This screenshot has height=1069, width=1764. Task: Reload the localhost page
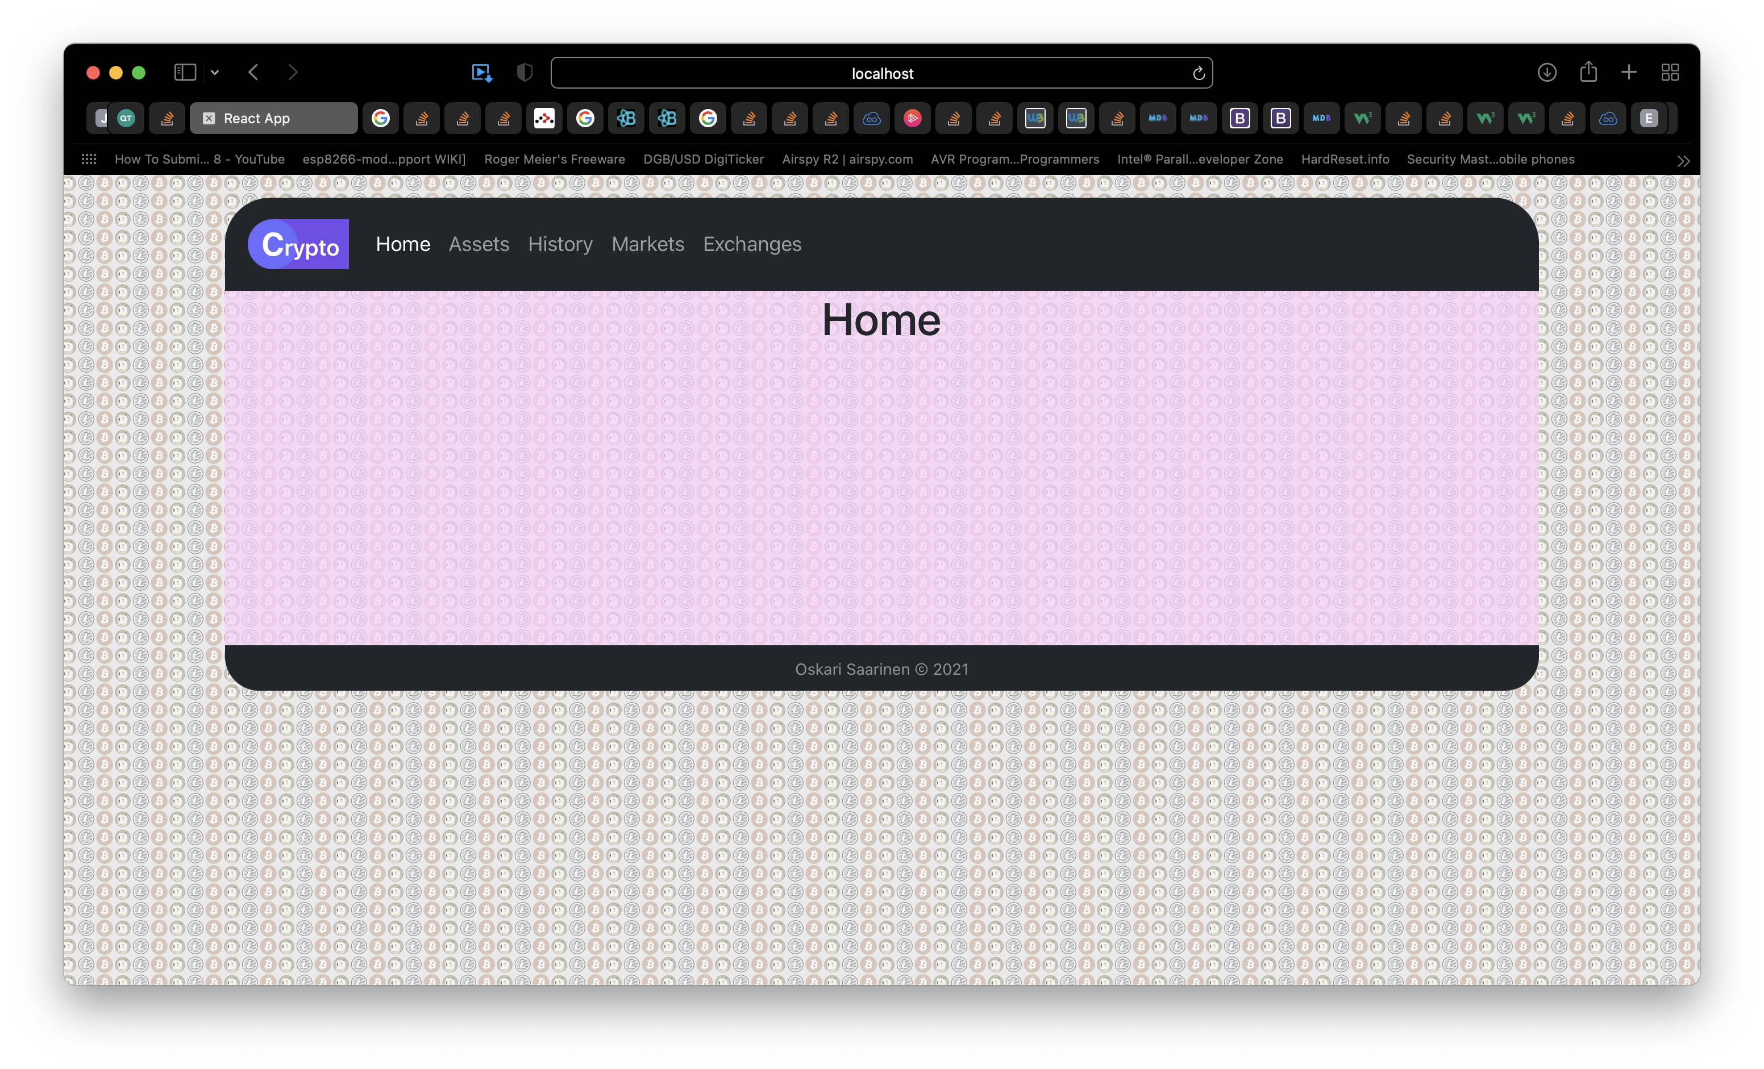pos(1199,73)
